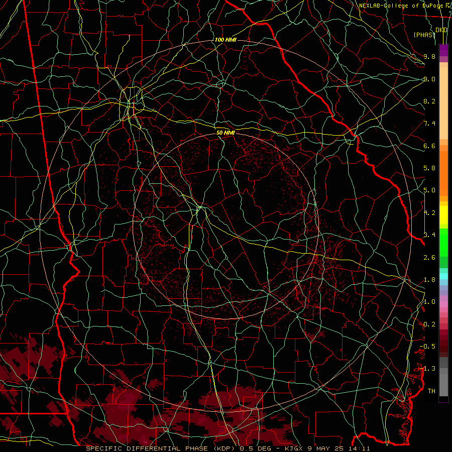Pick the bright green segment of the color bar
452x452 pixels.
pos(443,242)
